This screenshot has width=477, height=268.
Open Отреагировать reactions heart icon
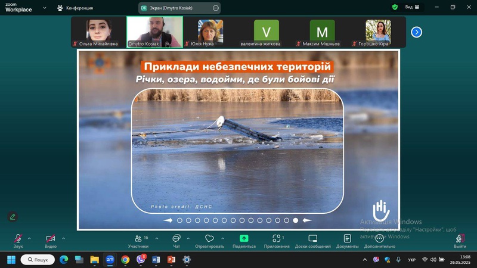click(209, 241)
